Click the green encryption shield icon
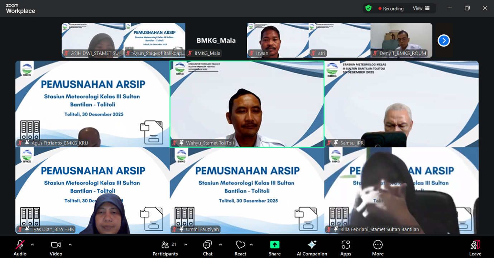 click(x=368, y=8)
